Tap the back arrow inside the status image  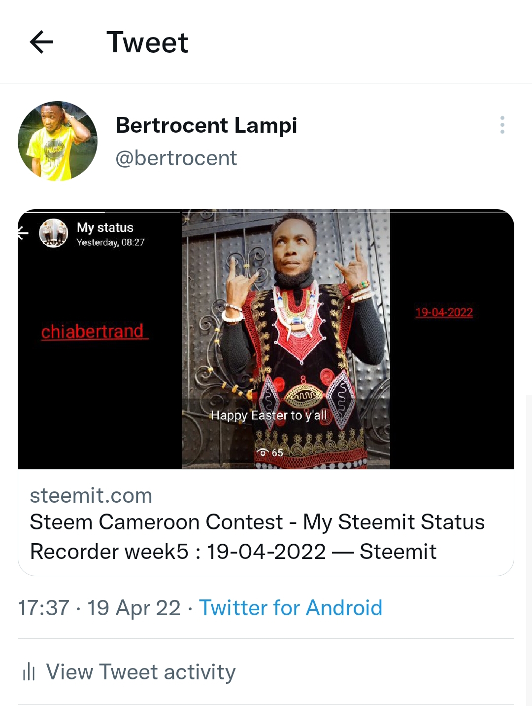coord(22,233)
